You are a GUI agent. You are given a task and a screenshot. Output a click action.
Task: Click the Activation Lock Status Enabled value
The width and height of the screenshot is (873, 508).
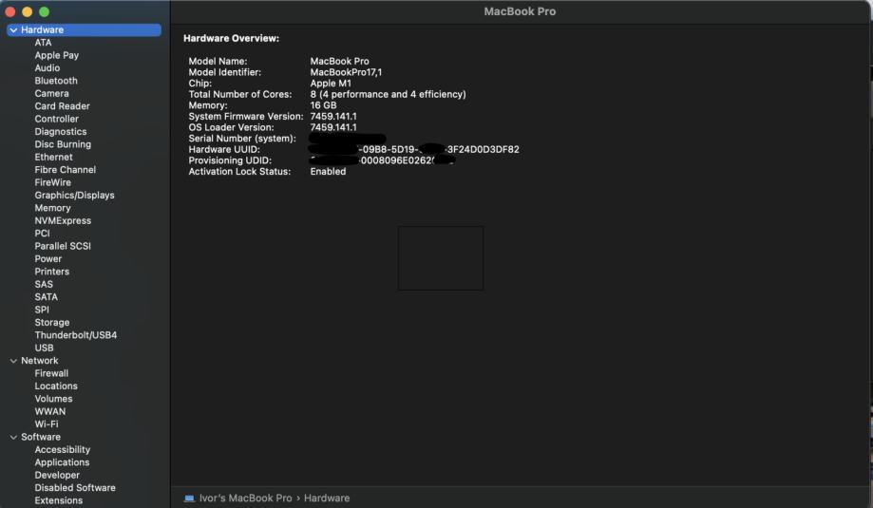pos(328,172)
